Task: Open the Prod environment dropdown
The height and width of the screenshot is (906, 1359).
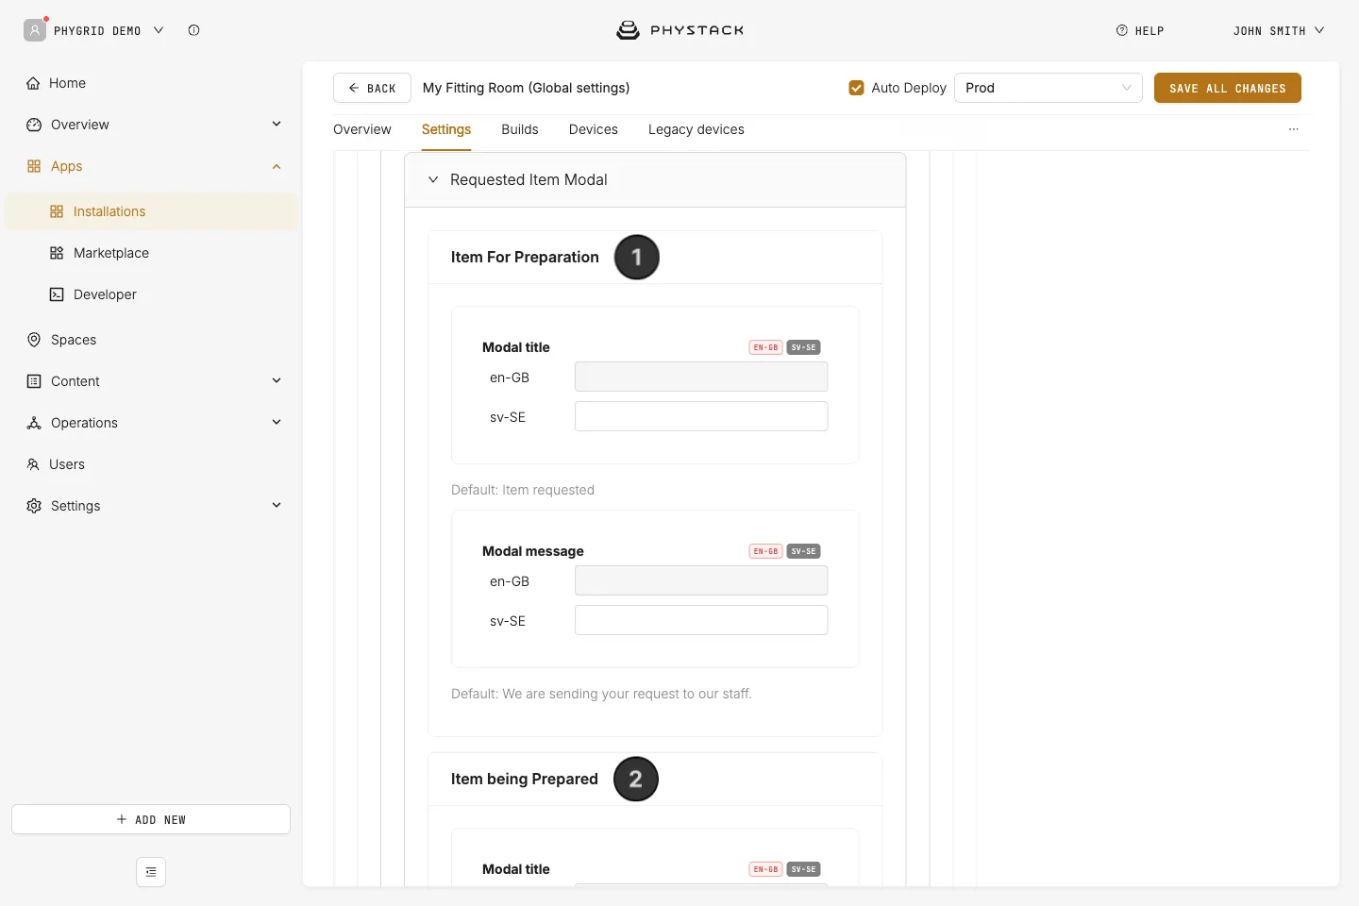Action: click(1049, 88)
